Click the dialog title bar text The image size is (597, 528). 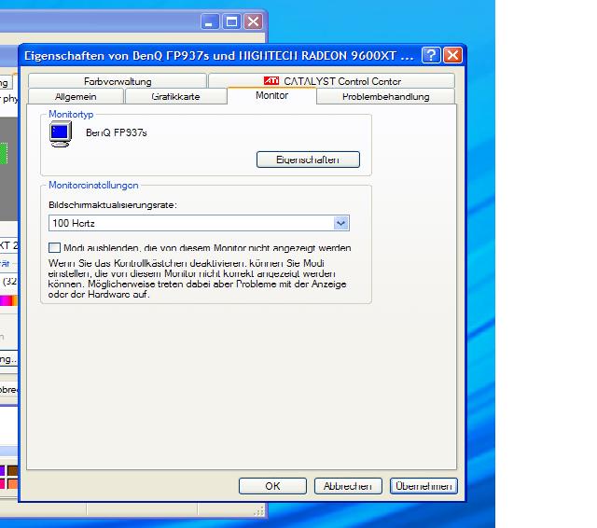pyautogui.click(x=218, y=56)
